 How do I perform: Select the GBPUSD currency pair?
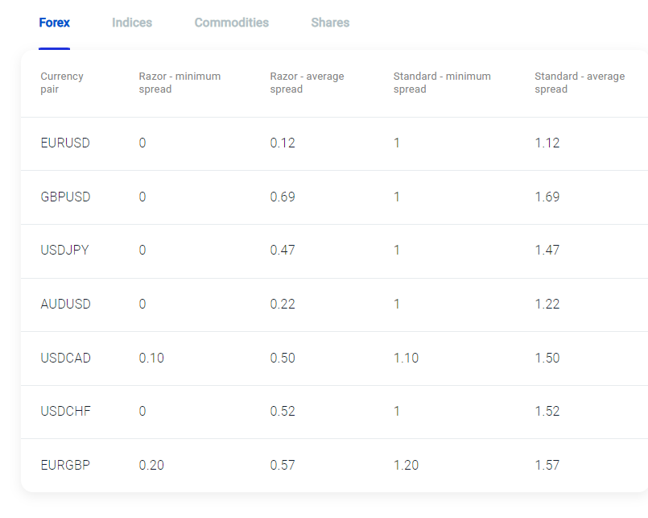point(65,197)
